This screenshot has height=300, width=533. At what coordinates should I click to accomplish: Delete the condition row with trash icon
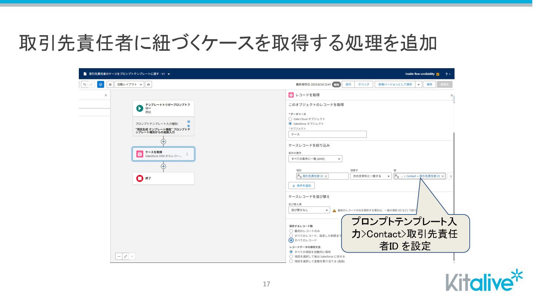[451, 176]
